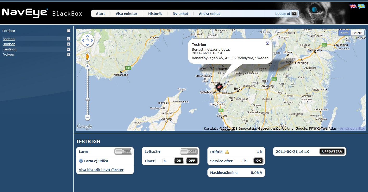The width and height of the screenshot is (368, 192).
Task: Open the saaben vehicle link
Action: coord(9,44)
